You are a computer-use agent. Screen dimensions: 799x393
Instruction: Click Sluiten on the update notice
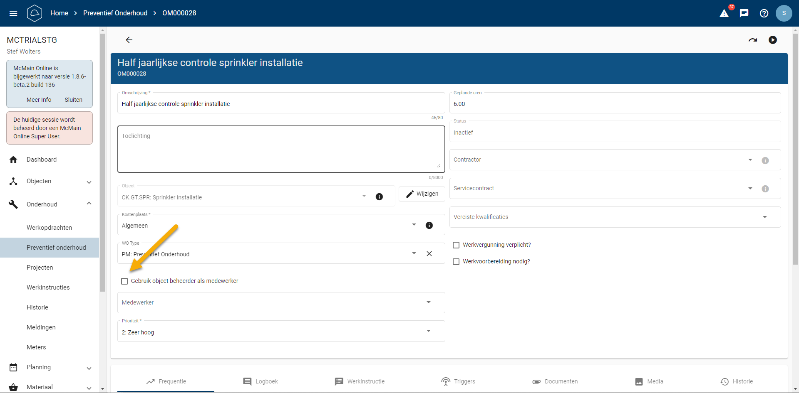[73, 100]
